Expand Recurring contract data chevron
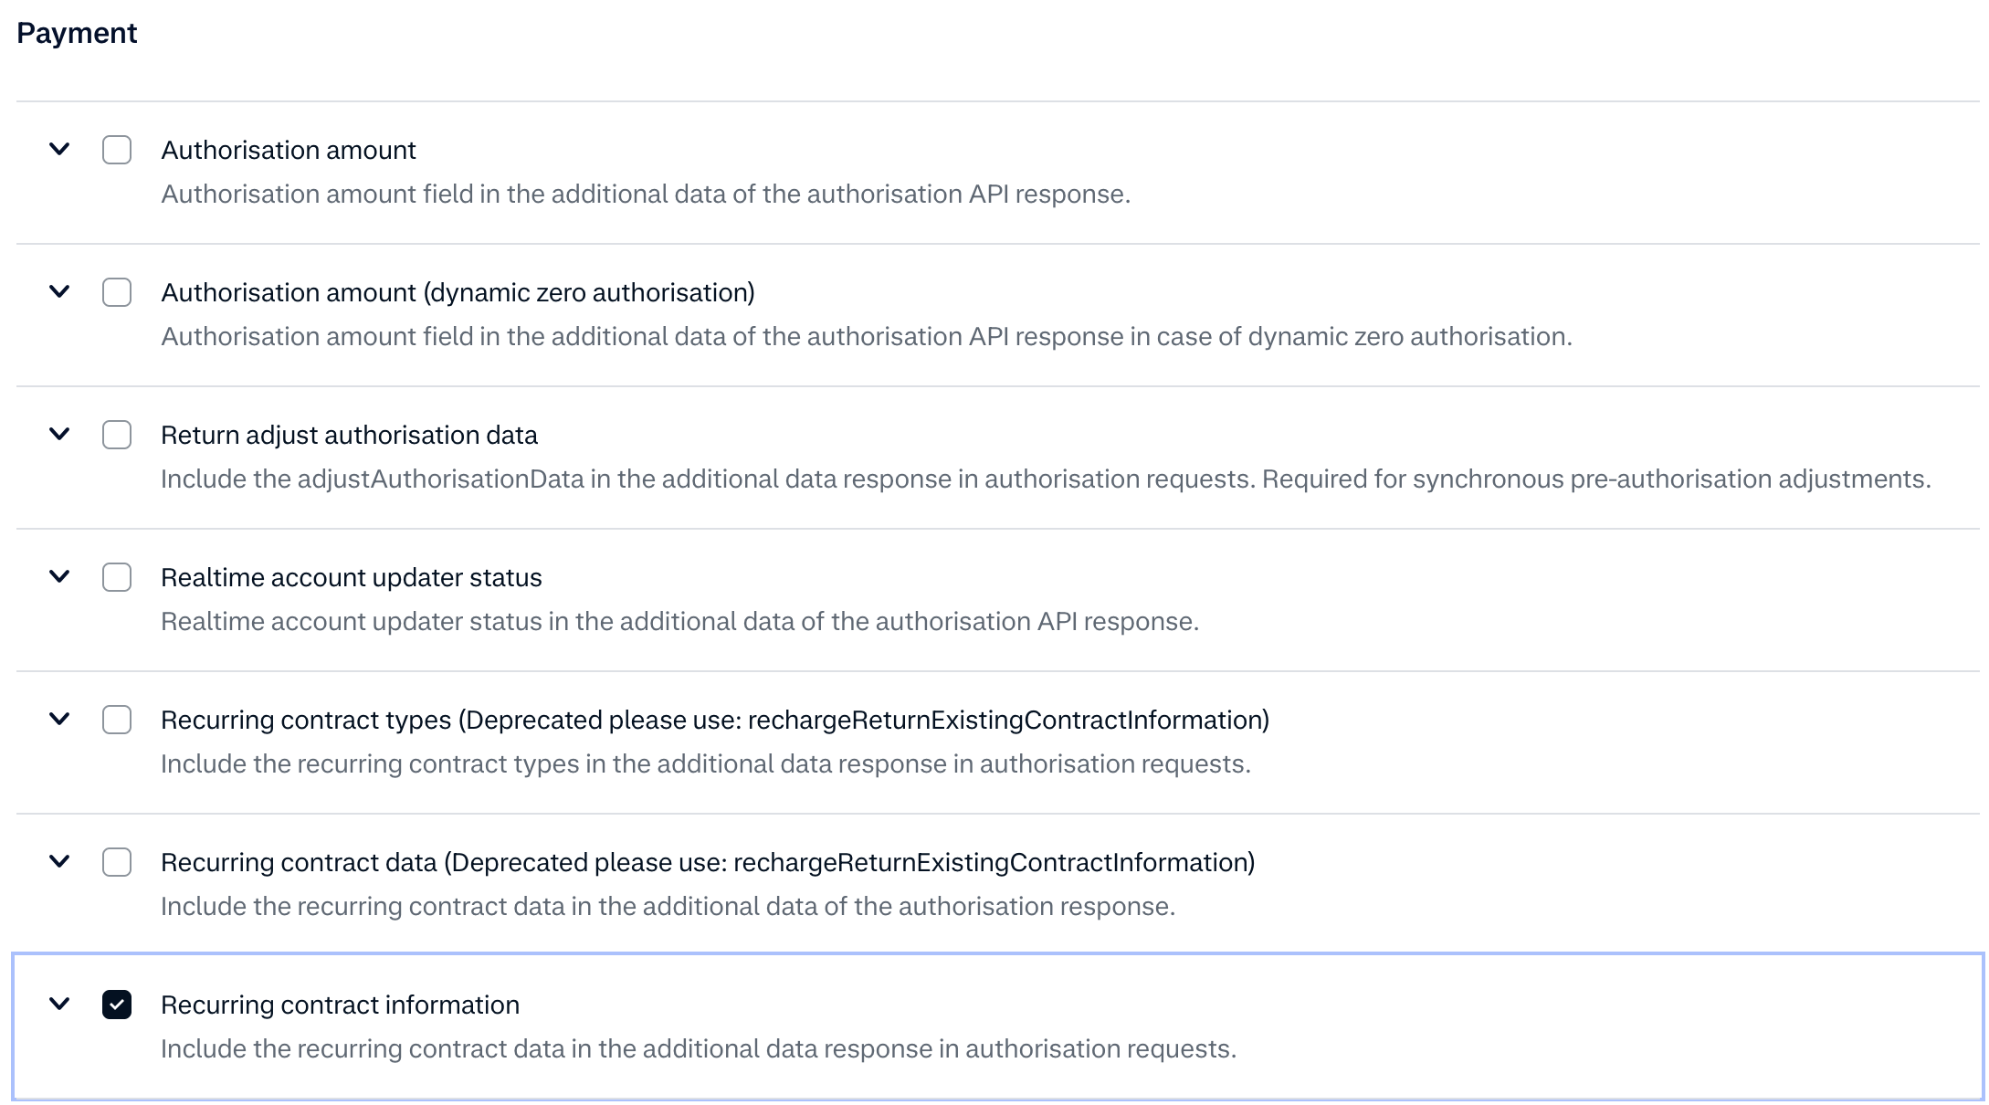Image resolution: width=1989 pixels, height=1105 pixels. 59,861
